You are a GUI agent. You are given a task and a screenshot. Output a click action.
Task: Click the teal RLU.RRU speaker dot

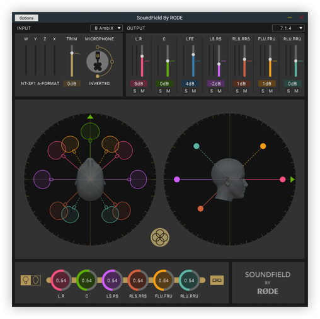(x=197, y=146)
